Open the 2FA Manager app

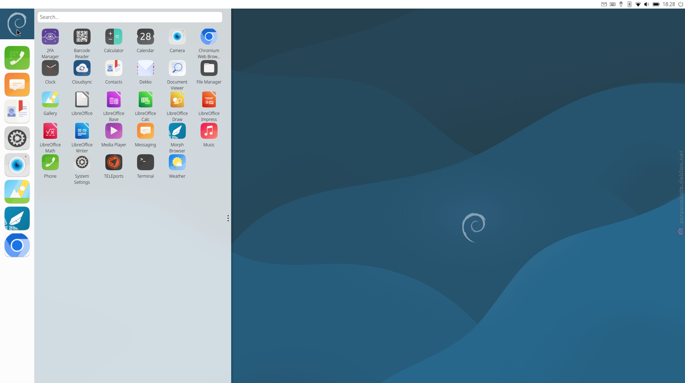pyautogui.click(x=50, y=37)
